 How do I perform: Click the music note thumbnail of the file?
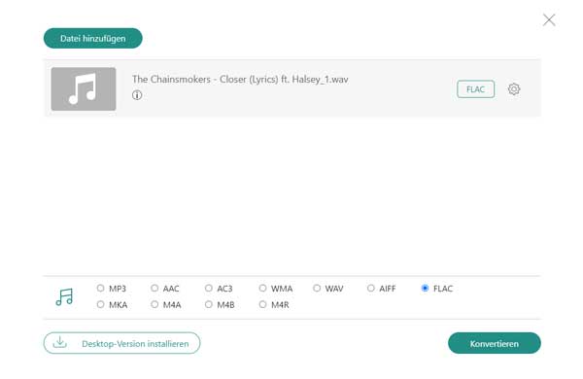pyautogui.click(x=84, y=88)
